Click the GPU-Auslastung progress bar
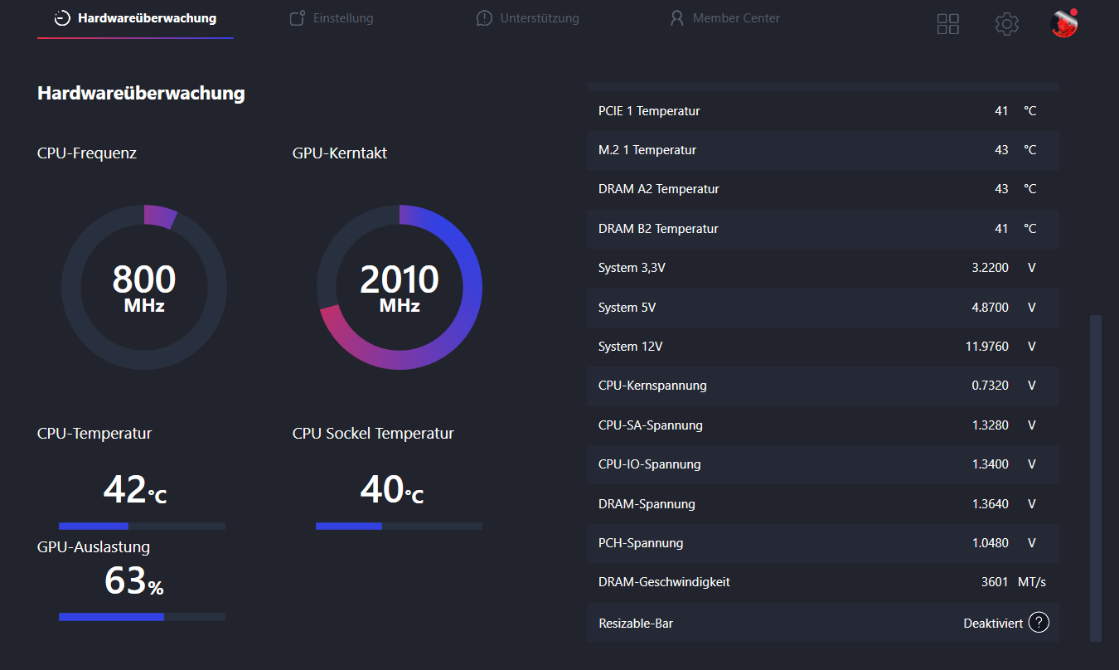This screenshot has height=670, width=1119. click(142, 617)
